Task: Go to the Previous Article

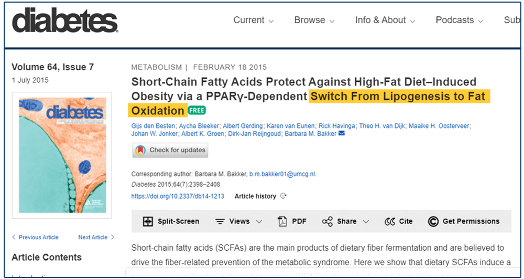Action: [35, 237]
